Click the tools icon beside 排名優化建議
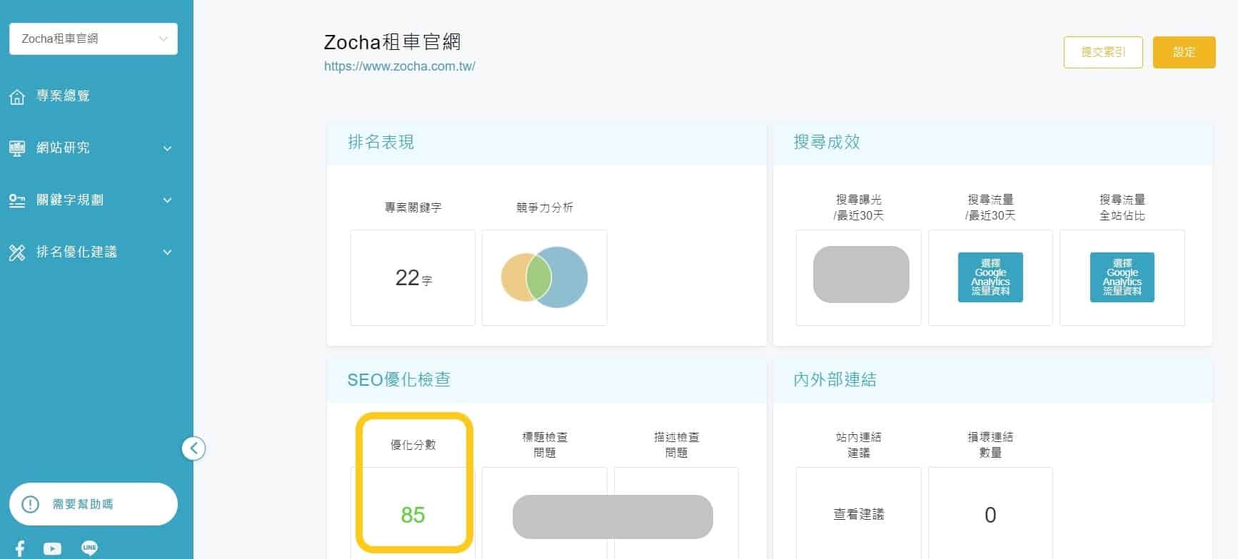1238x559 pixels. [17, 252]
